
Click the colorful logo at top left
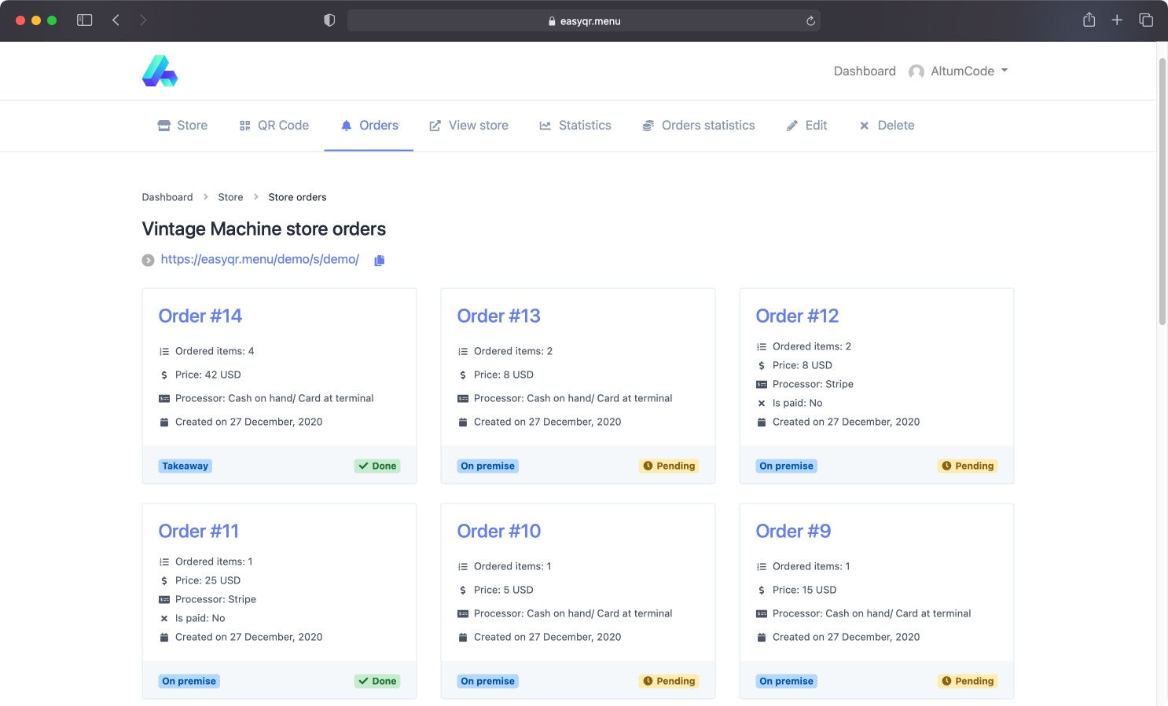(x=160, y=71)
